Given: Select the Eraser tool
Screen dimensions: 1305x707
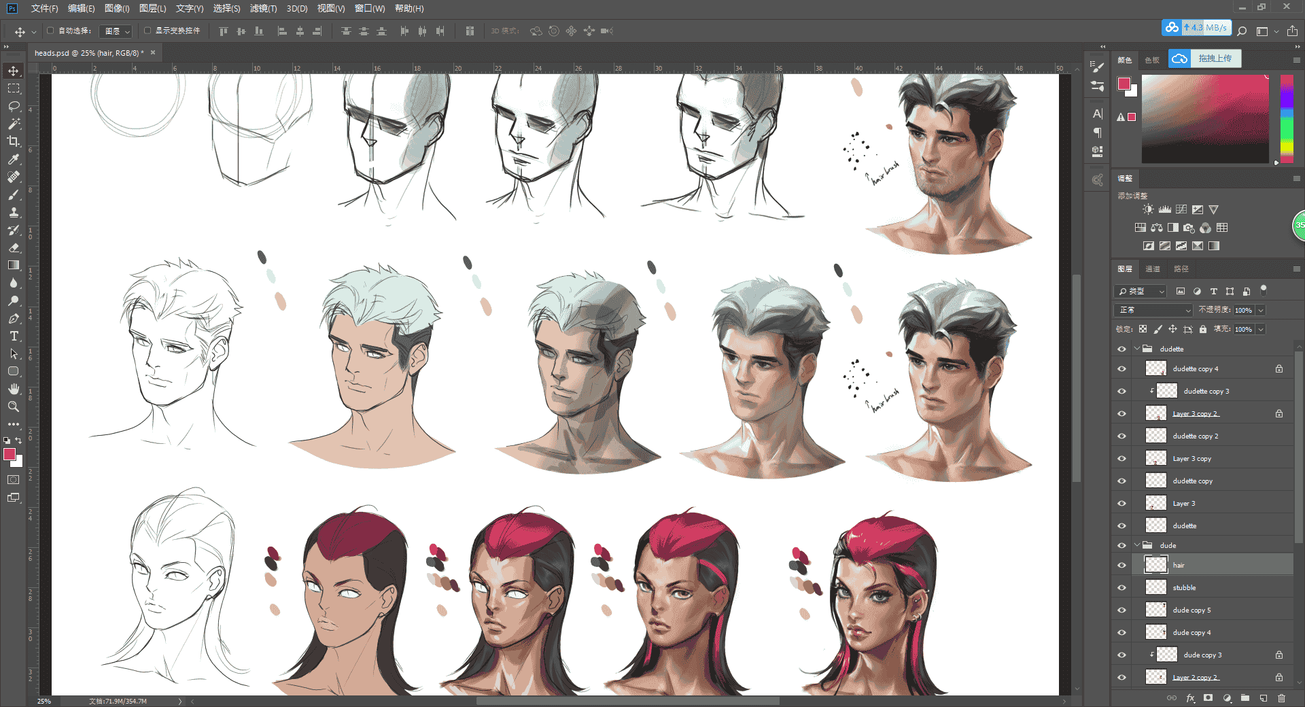Looking at the screenshot, I should [x=14, y=247].
